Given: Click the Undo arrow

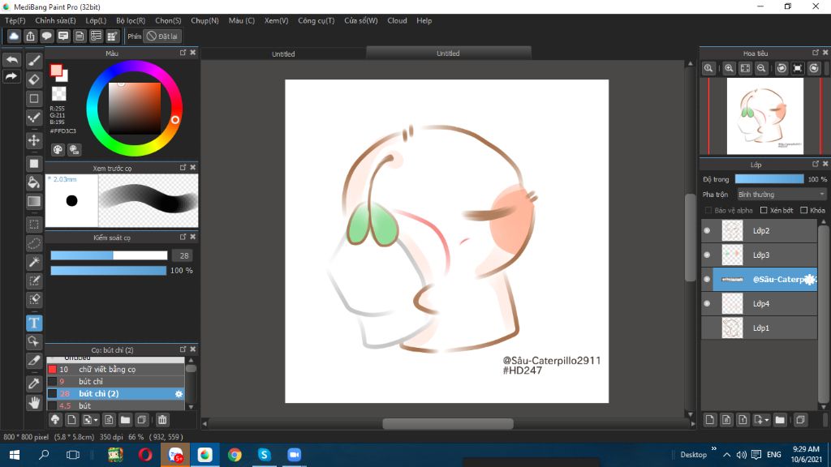Looking at the screenshot, I should pyautogui.click(x=11, y=60).
